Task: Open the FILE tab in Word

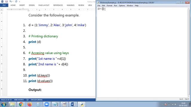Action: pyautogui.click(x=4, y=5)
